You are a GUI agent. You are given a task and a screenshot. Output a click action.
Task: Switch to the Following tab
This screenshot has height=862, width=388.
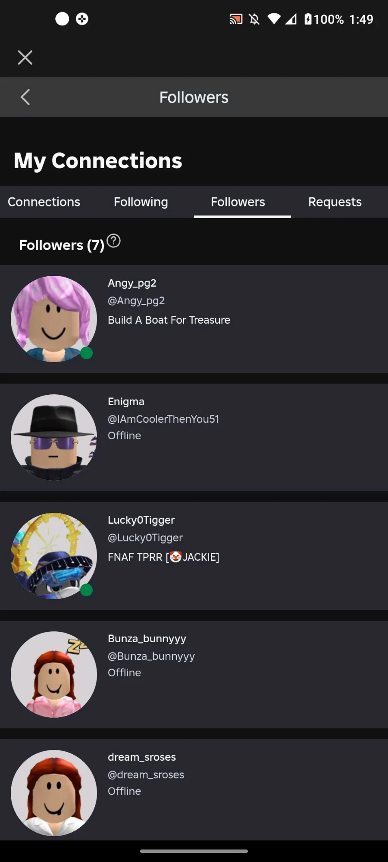141,202
